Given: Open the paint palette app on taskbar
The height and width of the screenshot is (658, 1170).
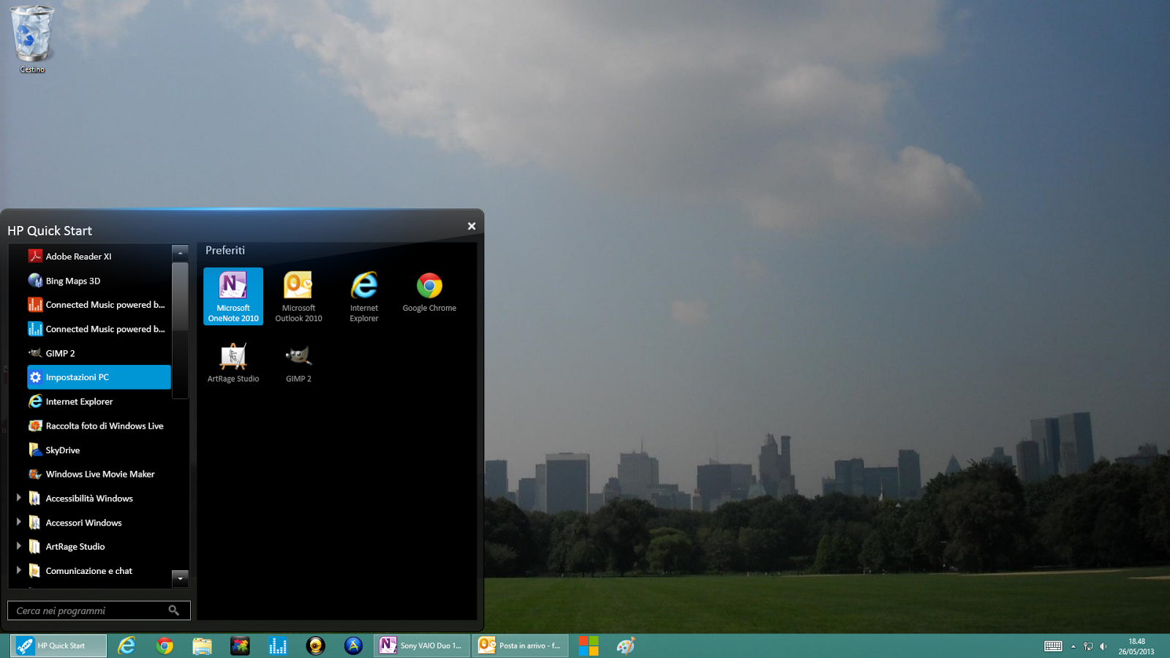Looking at the screenshot, I should pyautogui.click(x=626, y=646).
